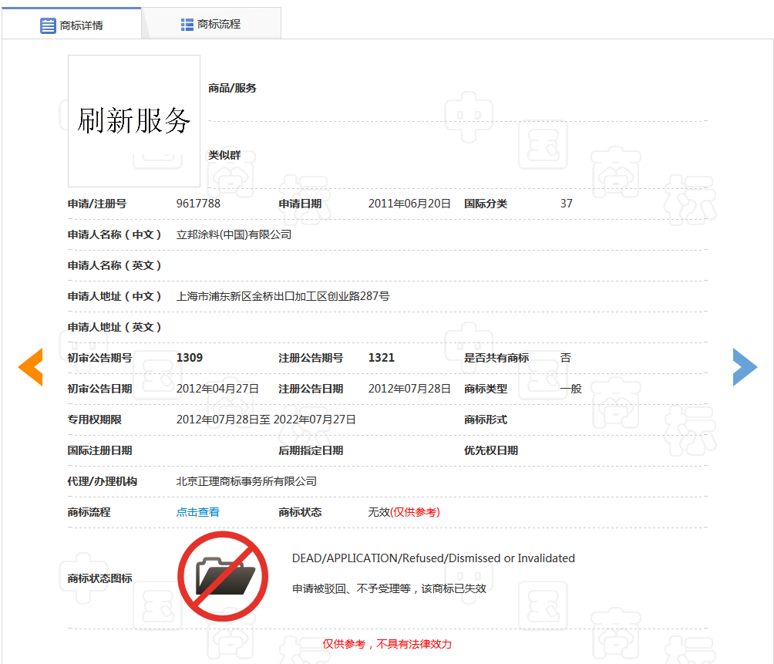Click the red prohibited folder status icon
The width and height of the screenshot is (774, 664).
(x=223, y=576)
